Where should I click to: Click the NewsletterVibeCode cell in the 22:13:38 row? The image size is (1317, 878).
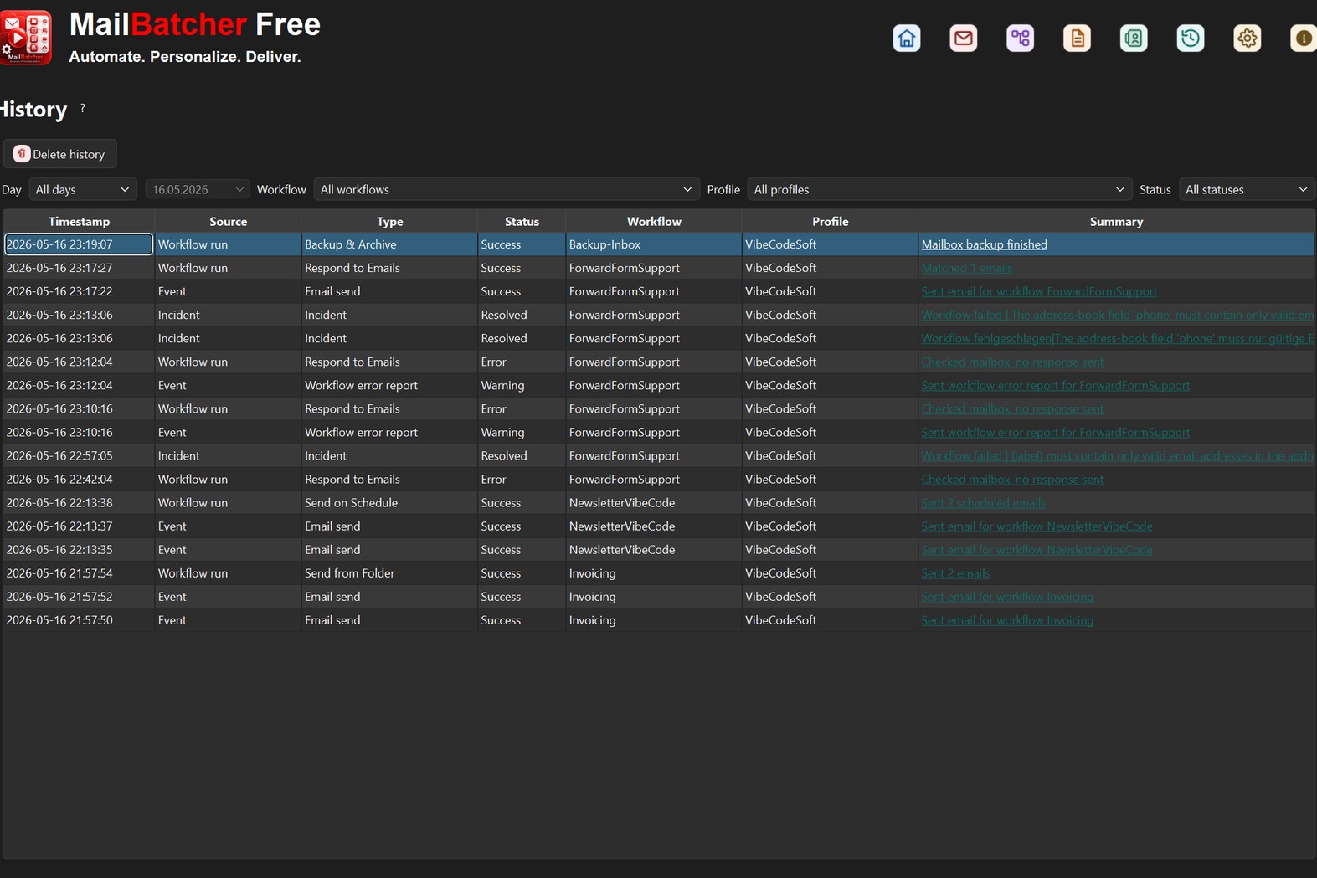tap(654, 503)
